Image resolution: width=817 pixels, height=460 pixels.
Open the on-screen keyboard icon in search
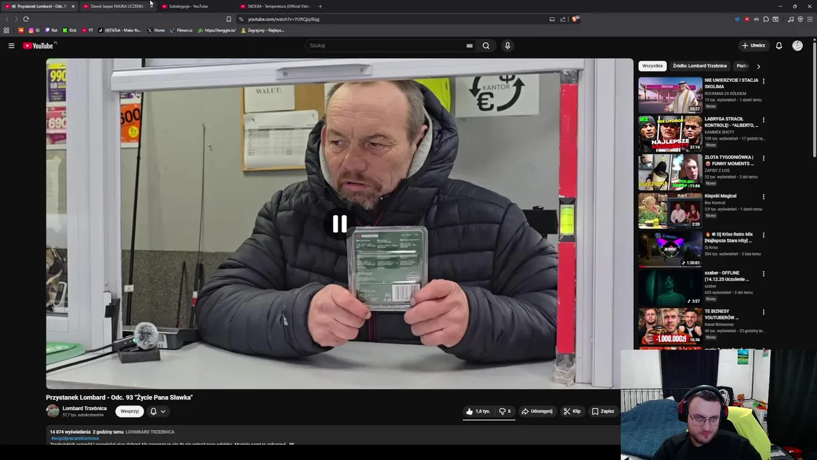[469, 45]
